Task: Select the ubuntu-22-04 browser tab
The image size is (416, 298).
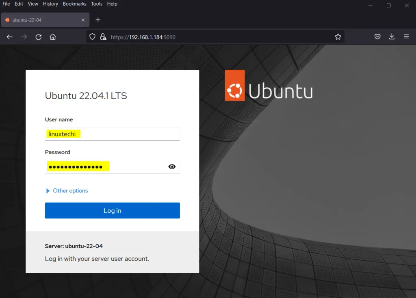Action: 45,20
